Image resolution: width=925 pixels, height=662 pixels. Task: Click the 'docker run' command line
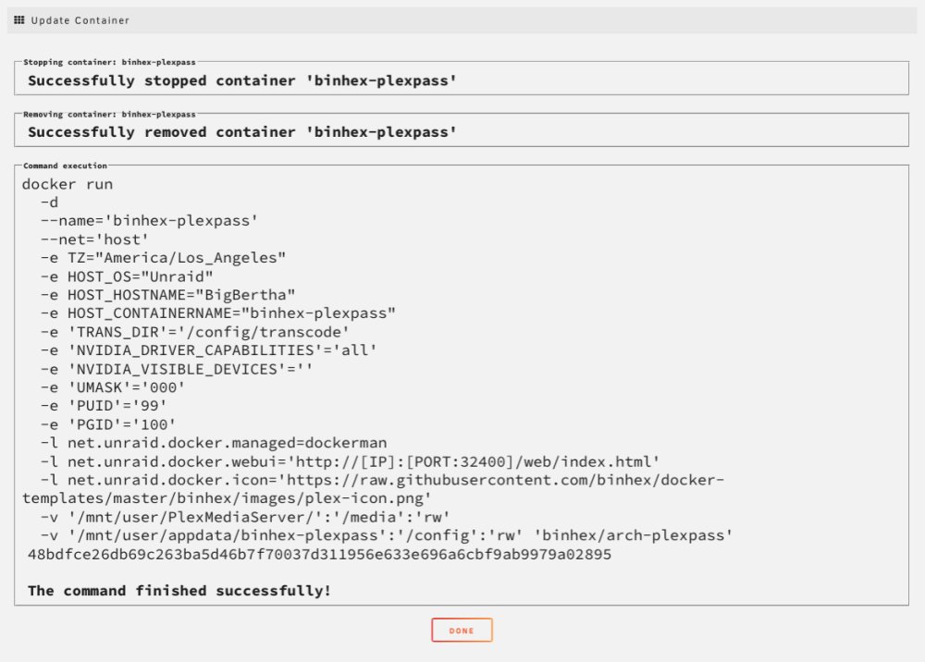(68, 184)
